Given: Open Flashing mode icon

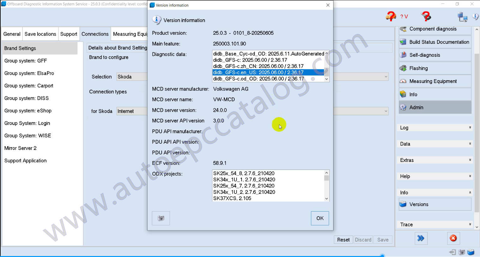Looking at the screenshot, I should point(403,68).
